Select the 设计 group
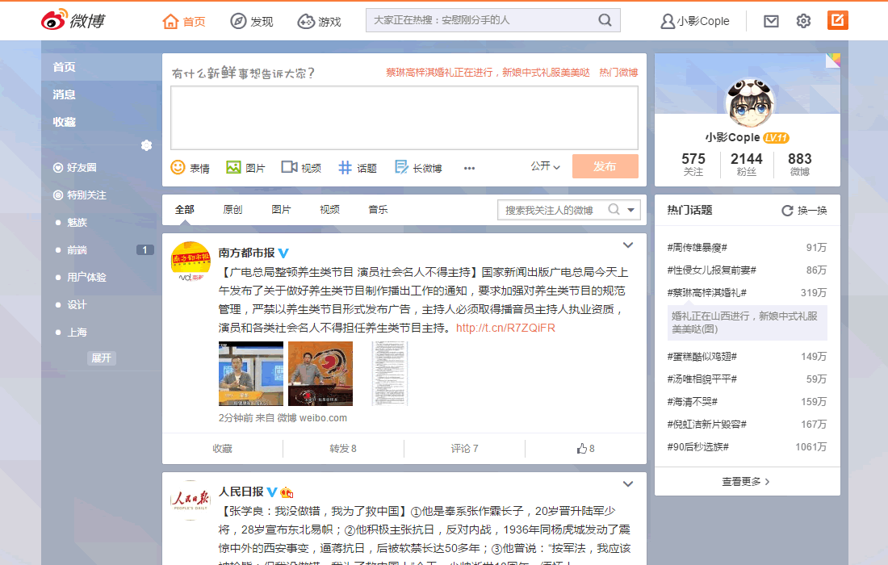 tap(77, 304)
